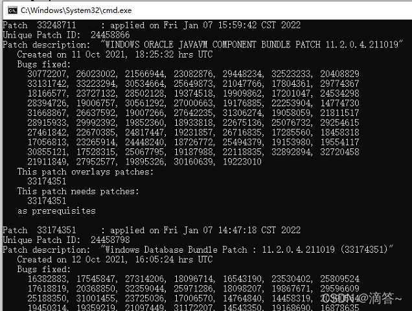Click bug number 29448234
Image resolution: width=412 pixels, height=311 pixels.
coord(242,74)
